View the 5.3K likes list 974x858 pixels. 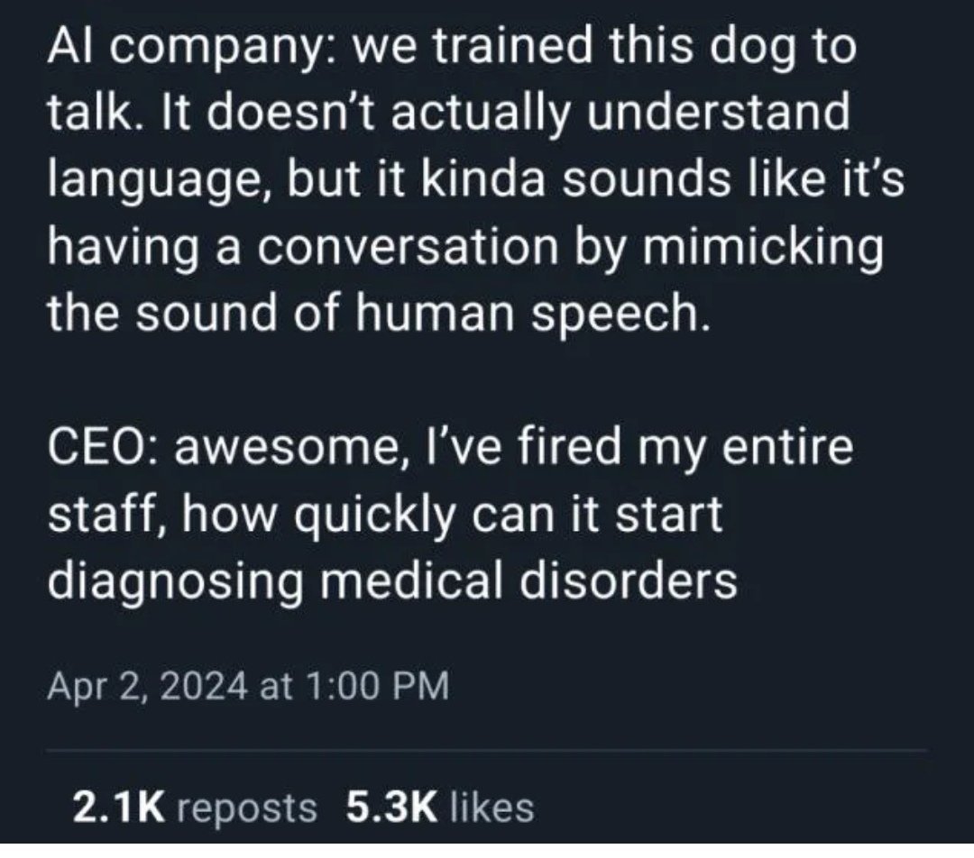(439, 806)
